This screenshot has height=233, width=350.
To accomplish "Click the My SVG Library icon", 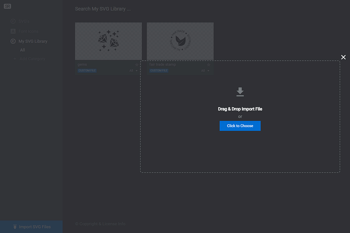I will click(x=13, y=41).
